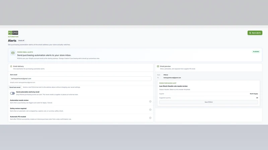Click the bell icon beside Email delivery
The image size is (268, 150).
11,66
